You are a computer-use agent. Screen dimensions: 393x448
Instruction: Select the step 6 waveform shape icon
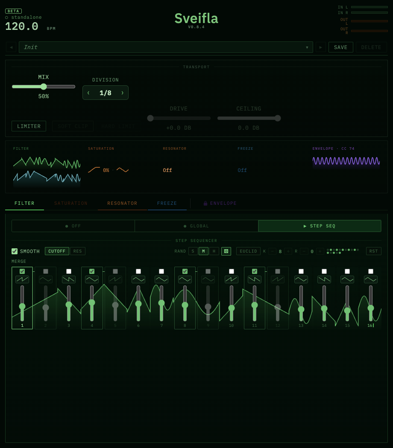pos(138,279)
